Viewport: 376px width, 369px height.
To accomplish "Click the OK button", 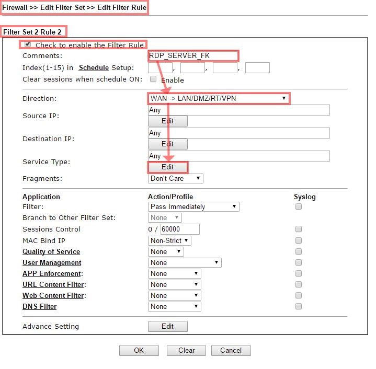I will point(139,351).
